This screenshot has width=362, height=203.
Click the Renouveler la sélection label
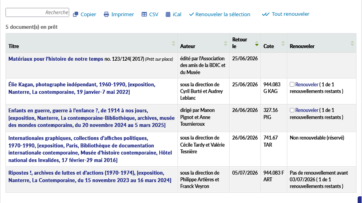click(x=223, y=14)
